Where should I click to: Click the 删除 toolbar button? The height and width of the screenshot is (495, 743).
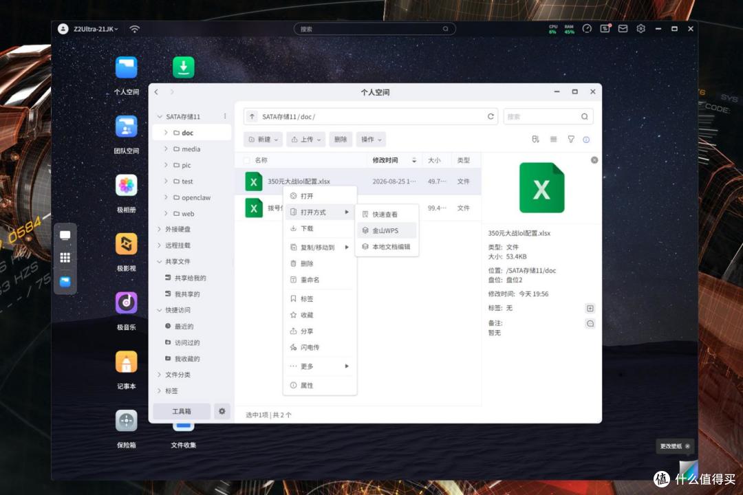[x=341, y=140]
